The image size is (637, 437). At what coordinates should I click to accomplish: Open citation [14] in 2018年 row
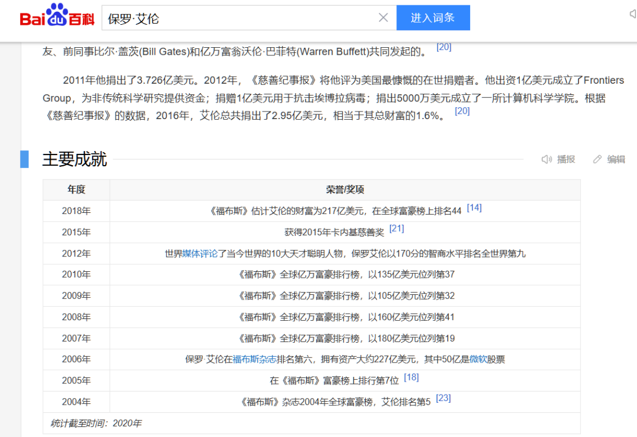[474, 208]
